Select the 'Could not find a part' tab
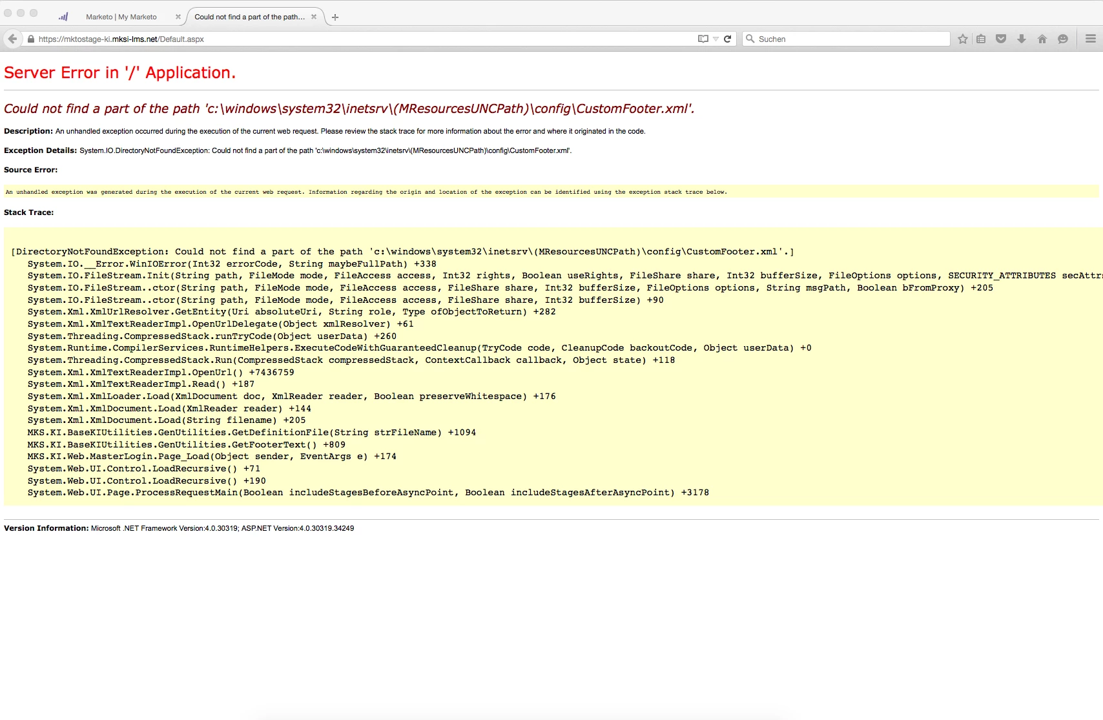The width and height of the screenshot is (1103, 720). [x=249, y=17]
